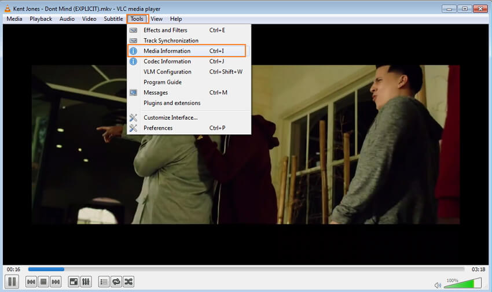Image resolution: width=492 pixels, height=292 pixels.
Task: Seek within the playback progress bar
Action: point(246,269)
